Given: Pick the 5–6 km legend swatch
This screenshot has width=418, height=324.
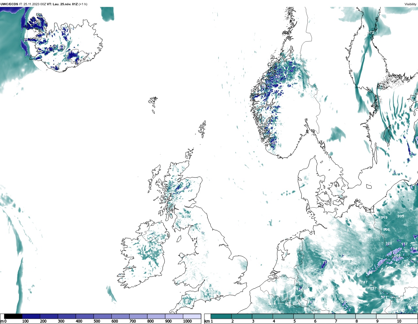Looking at the screenshot, I should click(303, 316).
